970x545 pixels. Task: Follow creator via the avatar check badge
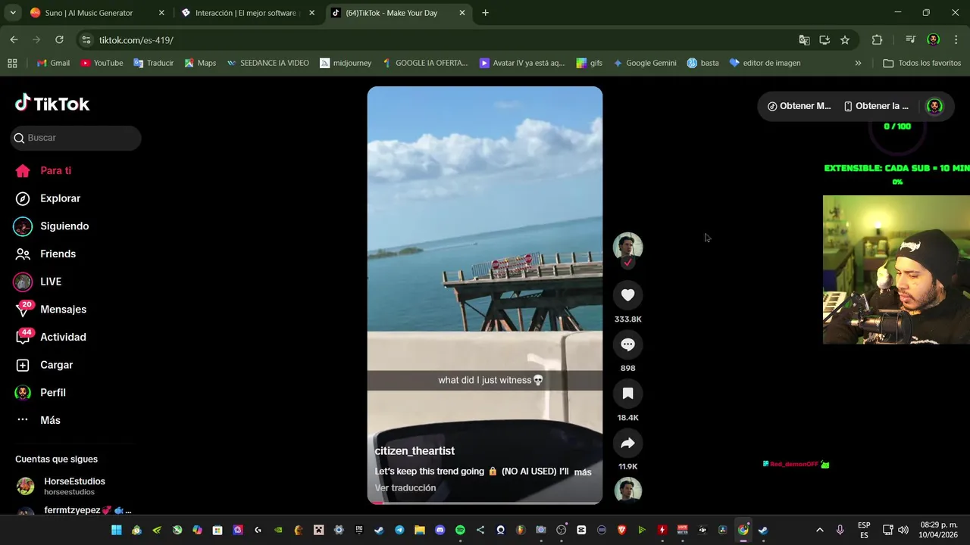(x=627, y=263)
